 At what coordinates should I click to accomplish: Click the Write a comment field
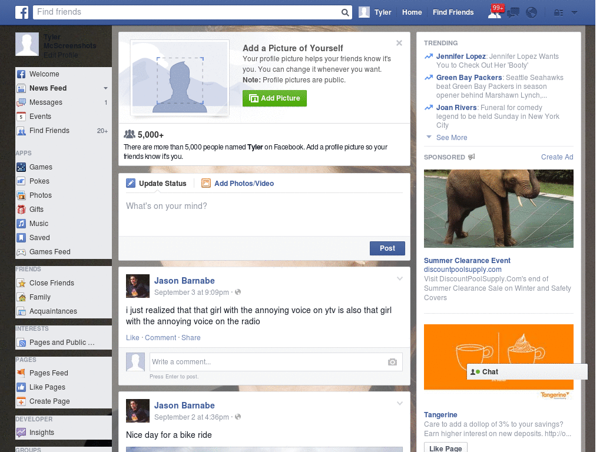point(276,362)
